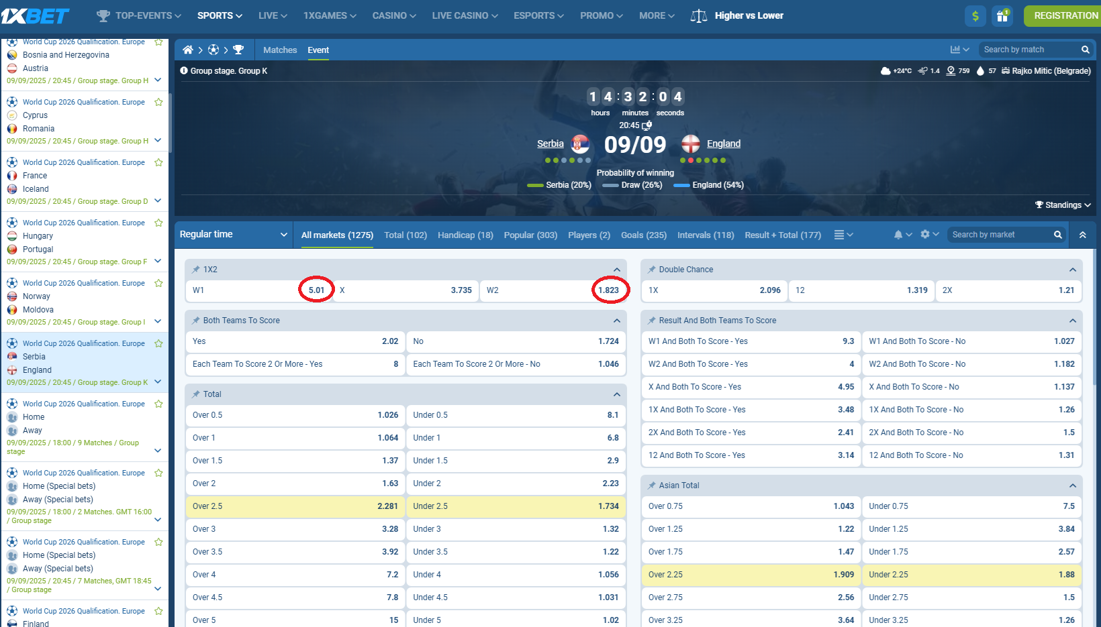Open the Higher vs Lower game link

pyautogui.click(x=749, y=15)
